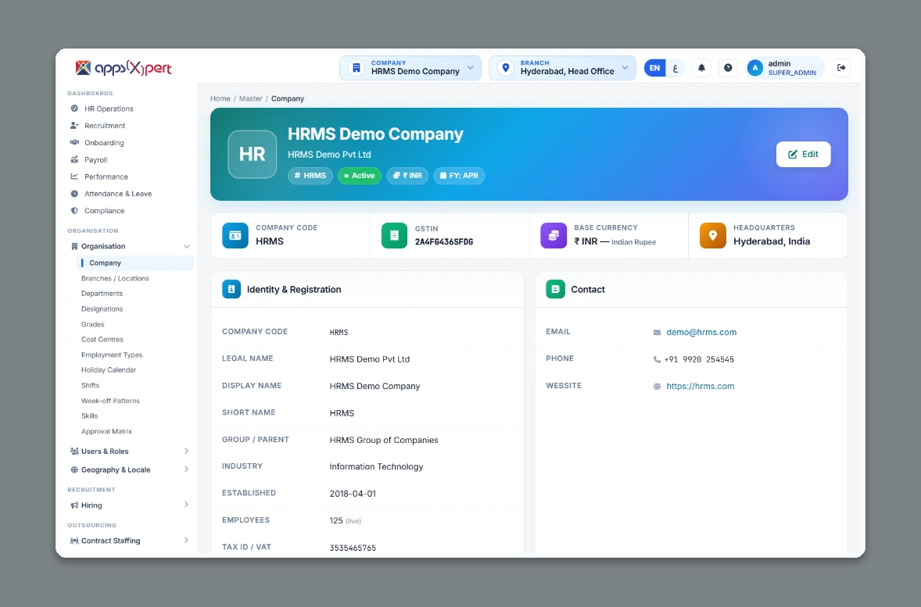Viewport: 921px width, 607px height.
Task: Click the HR Operations dashboard icon
Action: point(74,109)
